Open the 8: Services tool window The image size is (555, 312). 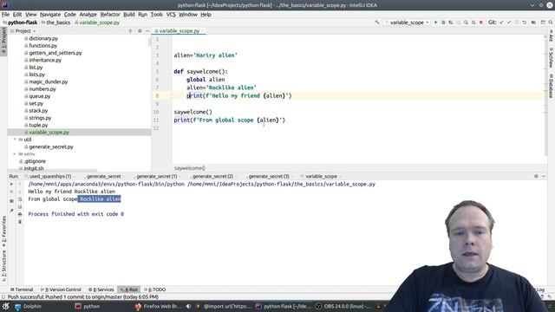[x=101, y=289]
